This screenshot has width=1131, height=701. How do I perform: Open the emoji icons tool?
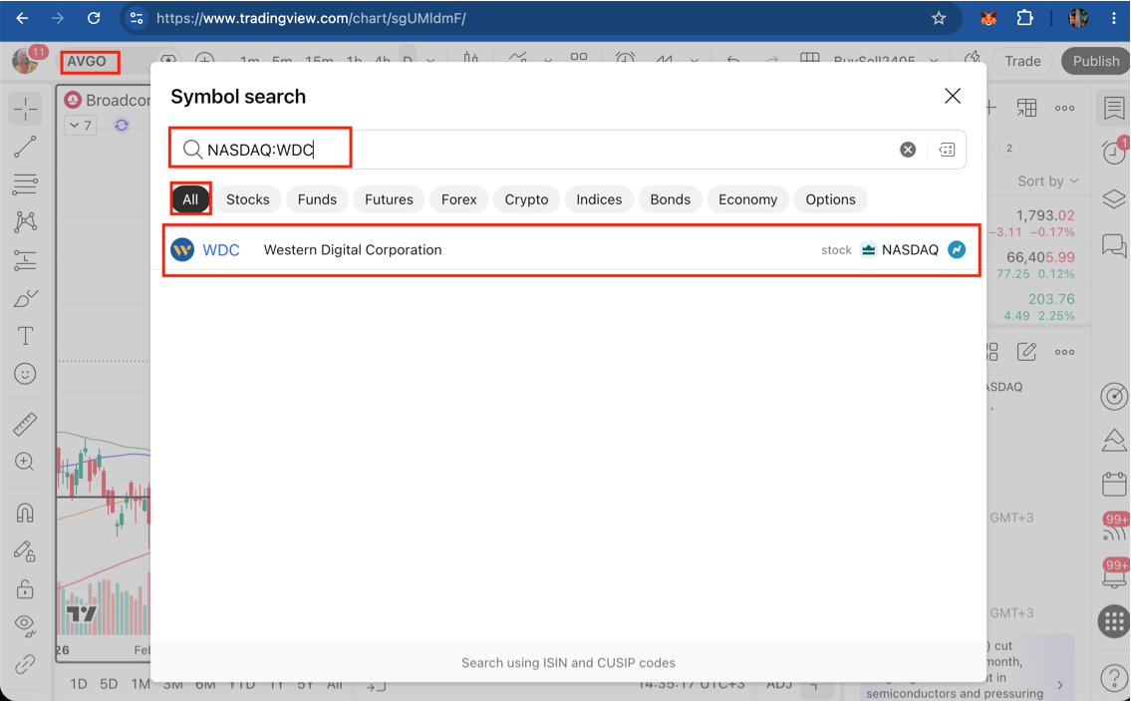tap(25, 373)
